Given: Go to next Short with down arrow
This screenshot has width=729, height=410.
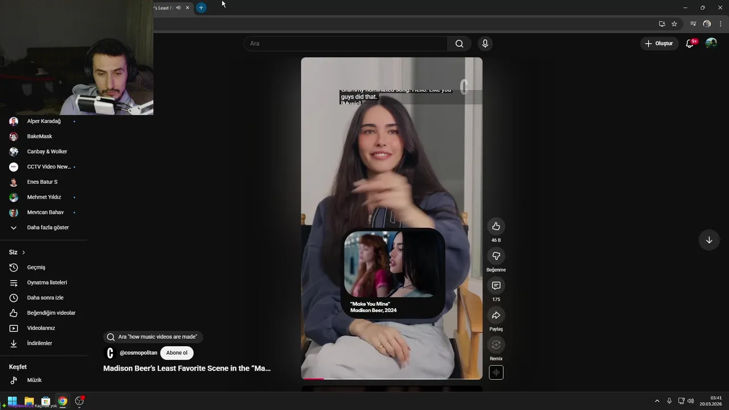Looking at the screenshot, I should pos(709,240).
